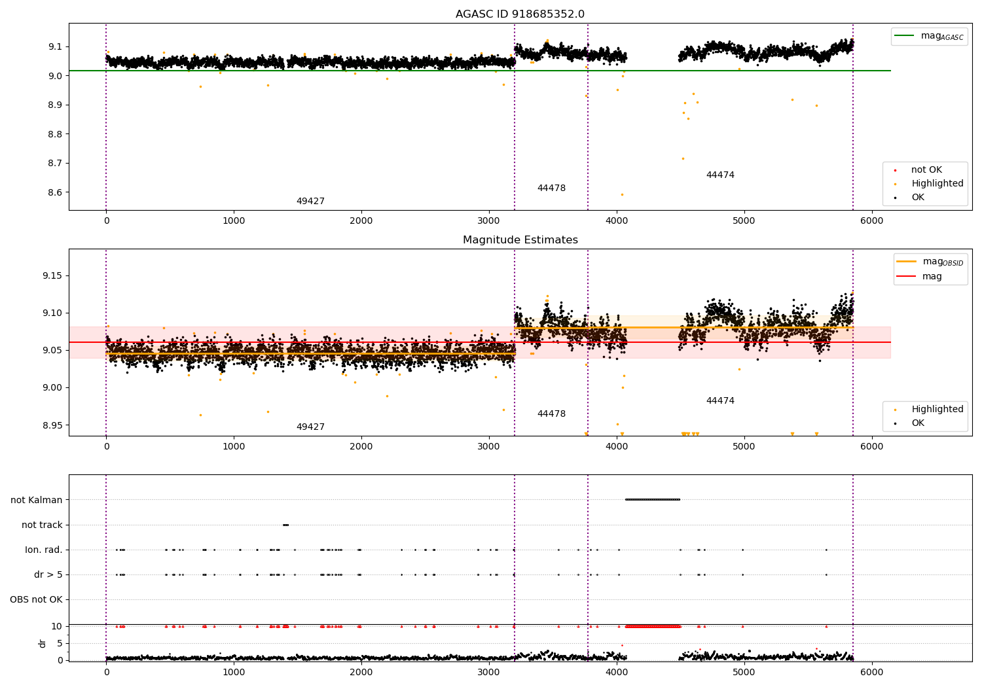Click the plot title 'AGASC ID 918685352.0'
The width and height of the screenshot is (982, 687).
520,14
